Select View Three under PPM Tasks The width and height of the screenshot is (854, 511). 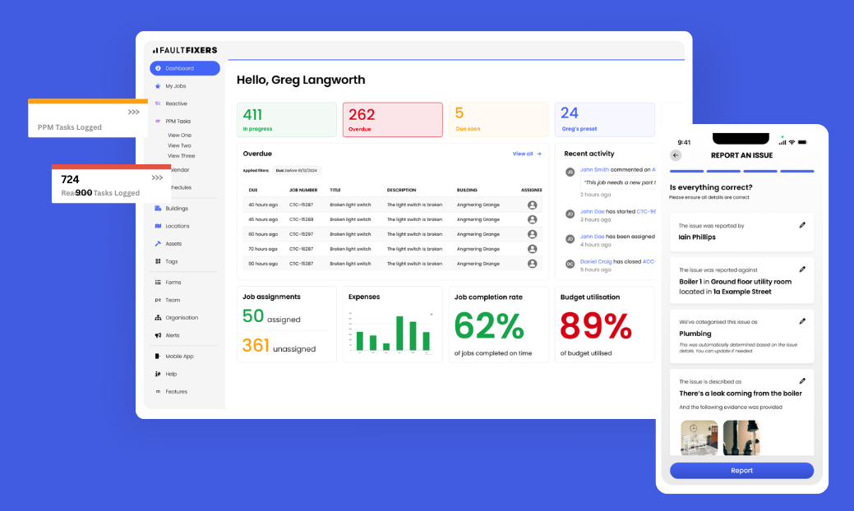click(x=181, y=155)
